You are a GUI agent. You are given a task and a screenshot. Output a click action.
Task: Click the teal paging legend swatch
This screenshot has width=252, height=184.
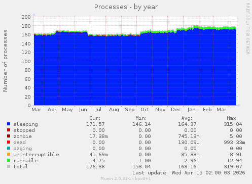9,148
